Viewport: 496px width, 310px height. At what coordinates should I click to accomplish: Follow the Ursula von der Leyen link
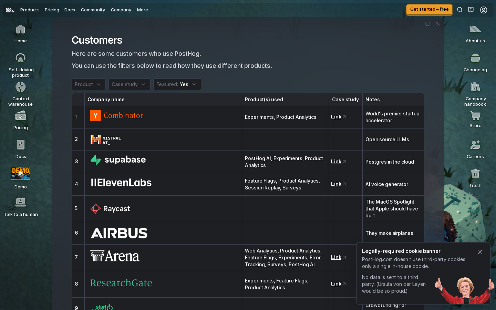pos(402,284)
